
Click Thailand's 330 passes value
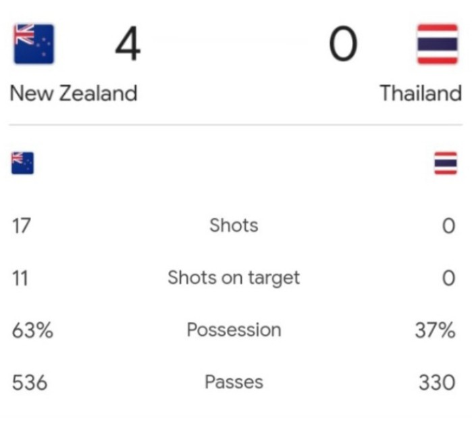[x=437, y=382]
